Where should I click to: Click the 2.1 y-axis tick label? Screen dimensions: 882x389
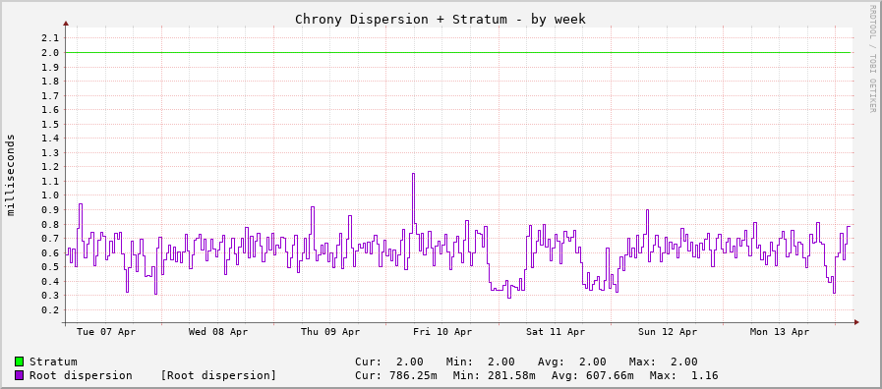tap(50, 38)
